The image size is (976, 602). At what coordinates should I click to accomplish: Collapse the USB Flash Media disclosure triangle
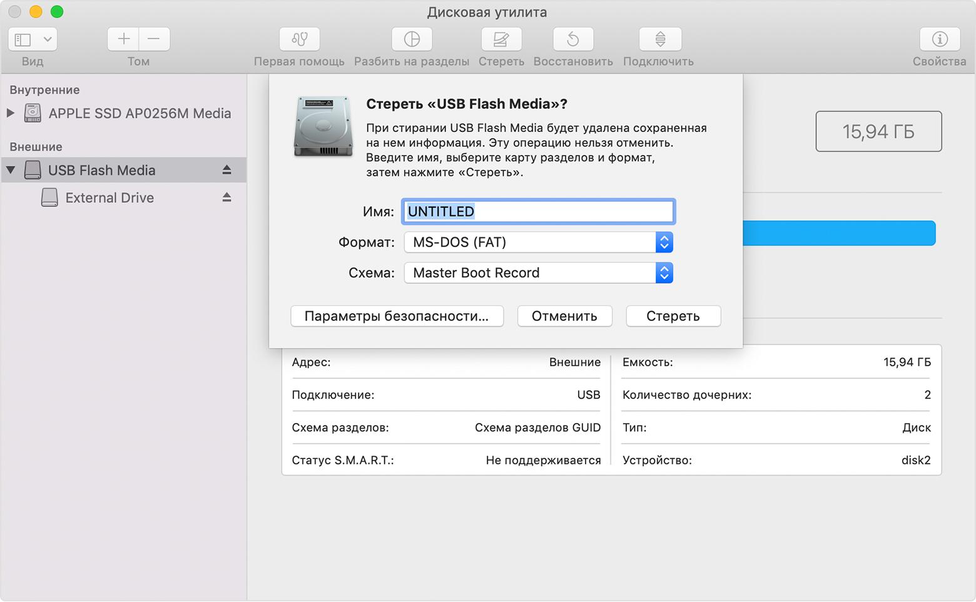pos(11,170)
